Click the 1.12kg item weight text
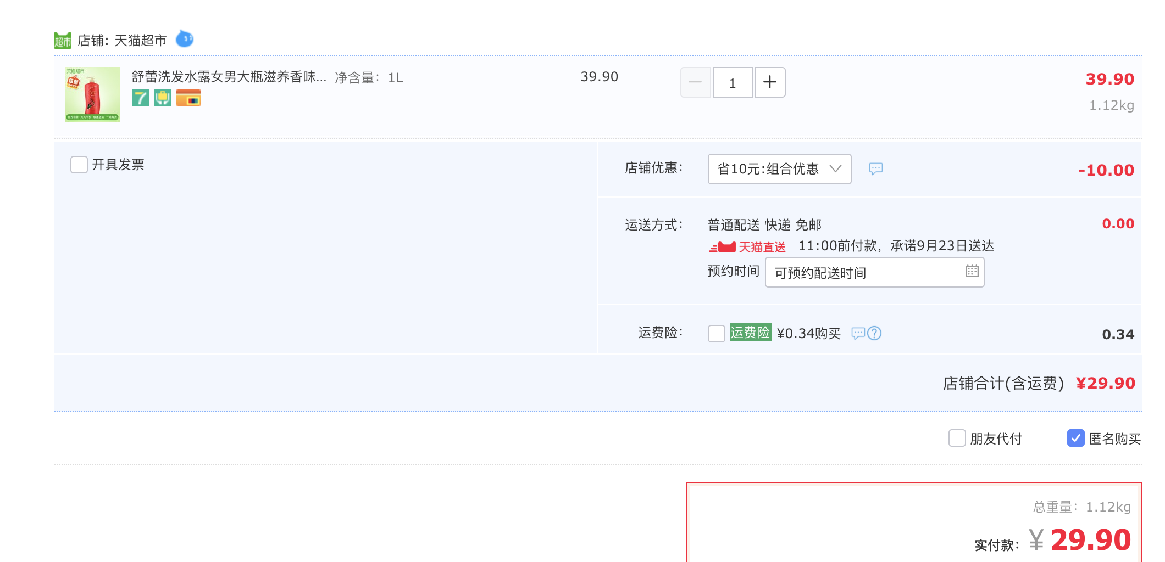 click(1112, 105)
